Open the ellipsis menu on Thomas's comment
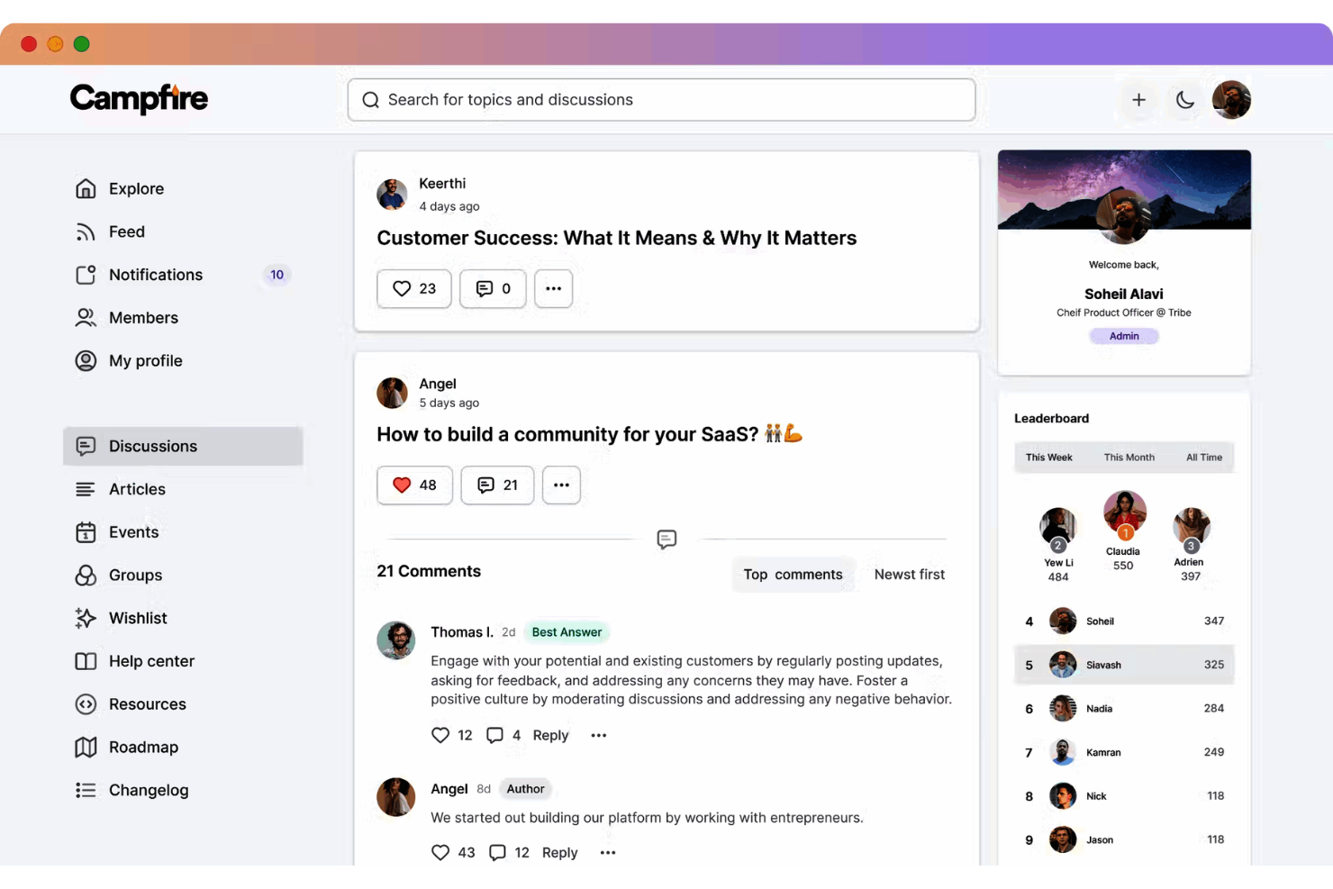 [x=598, y=735]
